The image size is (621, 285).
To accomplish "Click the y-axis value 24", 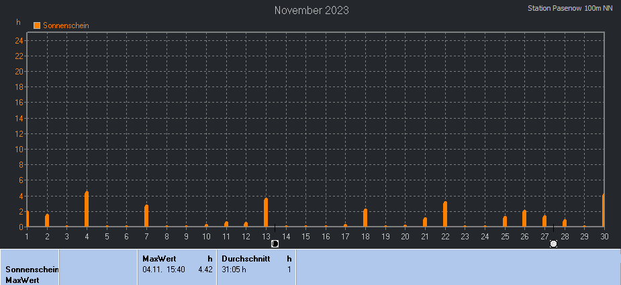I will (x=19, y=41).
